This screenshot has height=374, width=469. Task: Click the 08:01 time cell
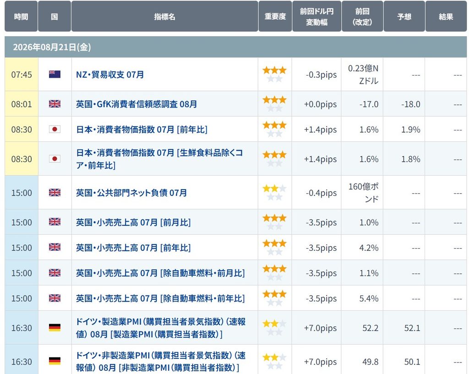tap(22, 104)
